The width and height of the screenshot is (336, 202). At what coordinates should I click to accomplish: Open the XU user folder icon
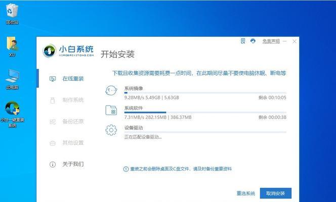point(12,46)
